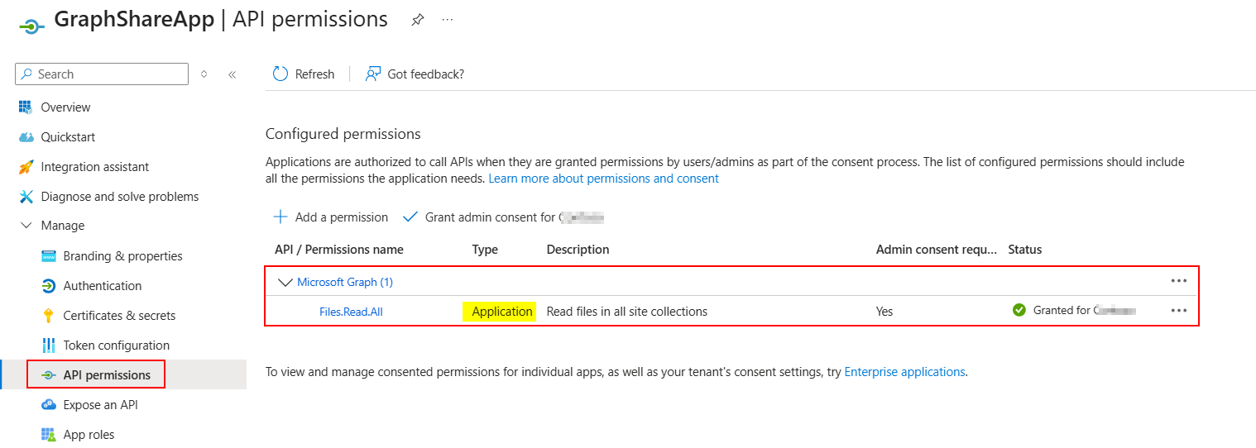The width and height of the screenshot is (1256, 448).
Task: Click the Type column header
Action: tap(485, 250)
